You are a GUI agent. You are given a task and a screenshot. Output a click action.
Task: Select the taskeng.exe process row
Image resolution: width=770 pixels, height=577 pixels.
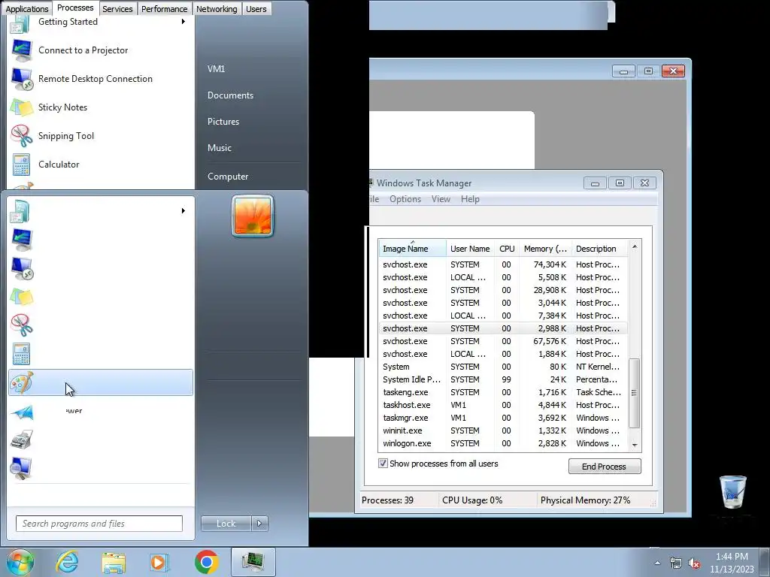503,392
